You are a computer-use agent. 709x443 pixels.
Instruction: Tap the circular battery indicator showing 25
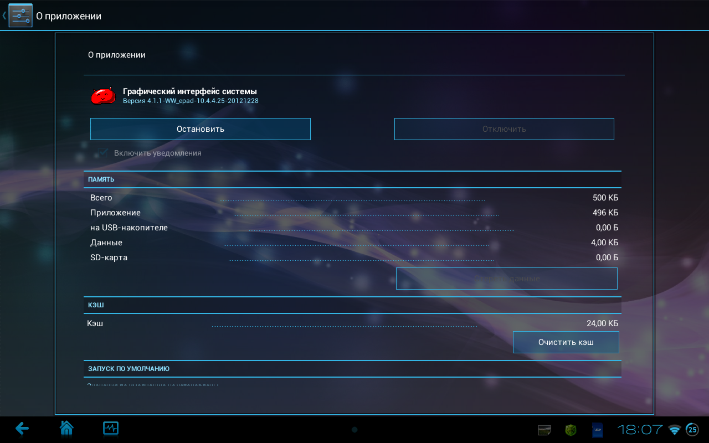pos(692,430)
